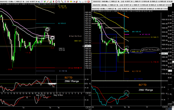Image resolution: width=174 pixels, height=110 pixels.
Task: Select the horizontal line H tool
Action: pos(74,2)
